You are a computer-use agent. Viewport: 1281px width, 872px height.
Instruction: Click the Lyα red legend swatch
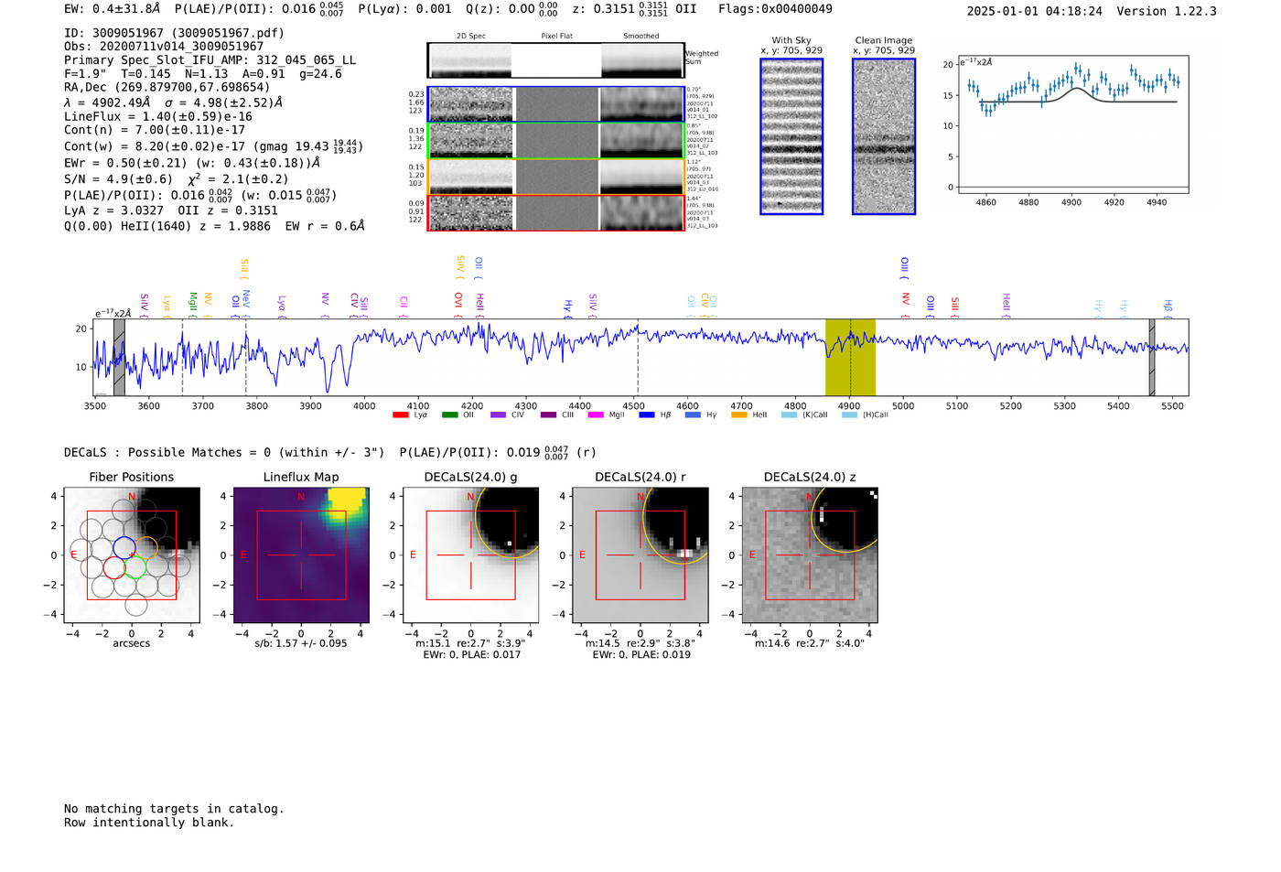tap(400, 414)
